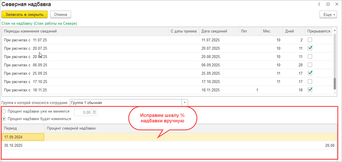Viewport: 342px width, 162px height.
Task: Click Дата сведений column header
Action: 219,31
